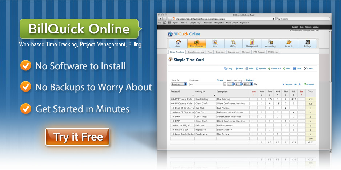
Task: Open the View By Employee dropdown
Action: coord(179,84)
